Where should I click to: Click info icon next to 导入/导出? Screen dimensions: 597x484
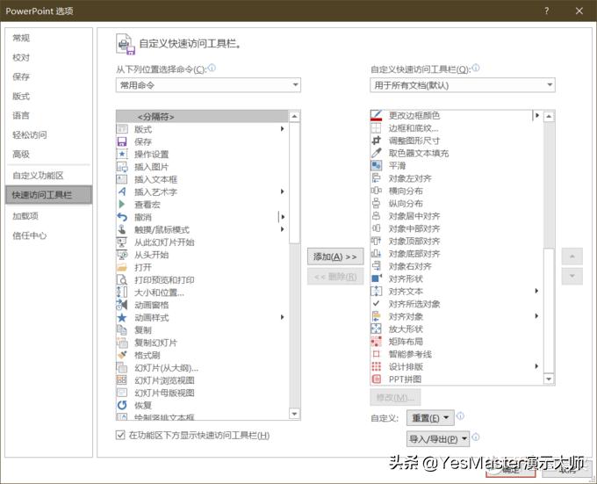(x=476, y=437)
